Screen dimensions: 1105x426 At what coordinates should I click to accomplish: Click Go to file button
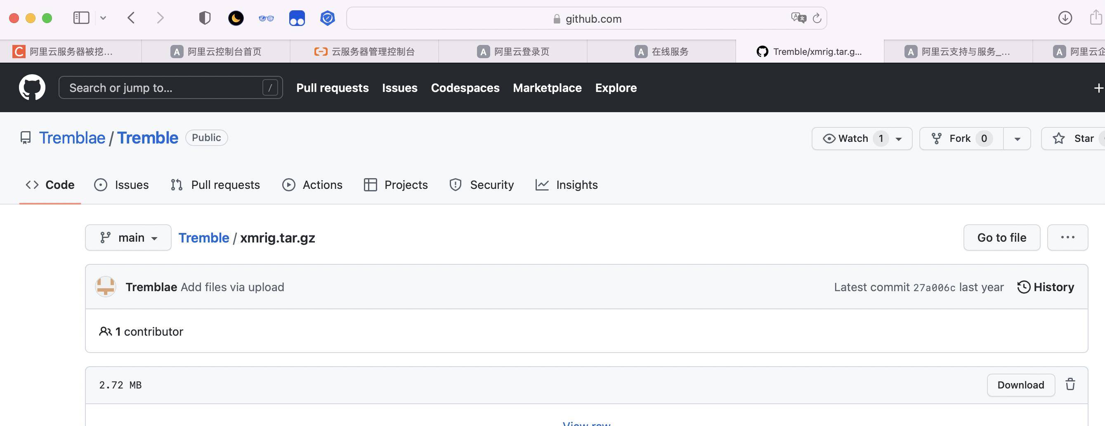[1001, 238]
